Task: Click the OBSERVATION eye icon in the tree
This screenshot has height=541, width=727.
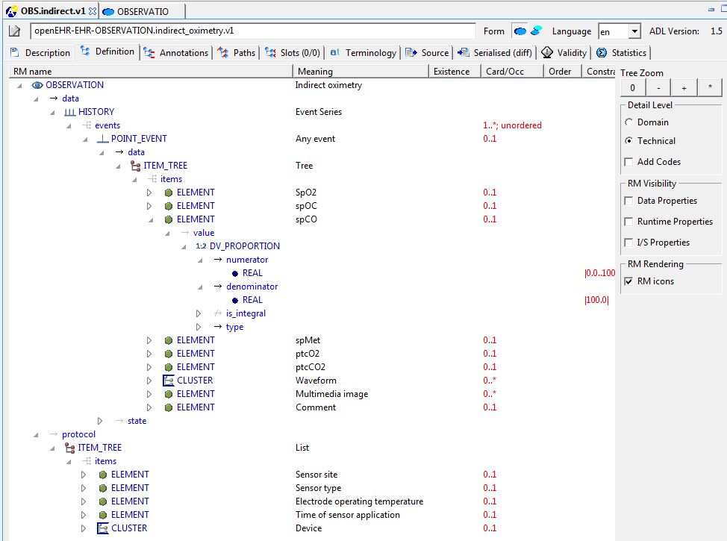Action: click(37, 85)
